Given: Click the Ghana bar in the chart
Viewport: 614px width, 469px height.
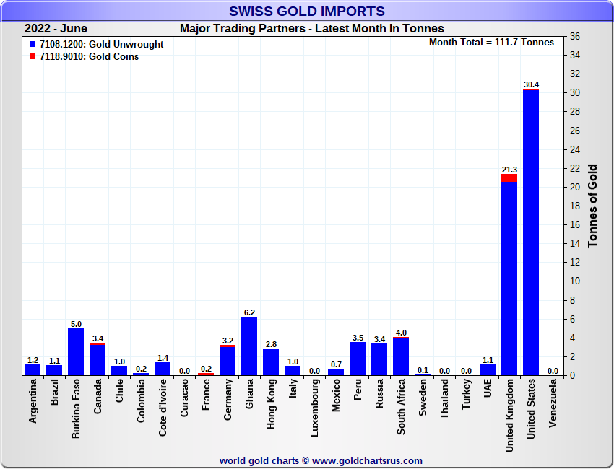Looking at the screenshot, I should tap(249, 346).
